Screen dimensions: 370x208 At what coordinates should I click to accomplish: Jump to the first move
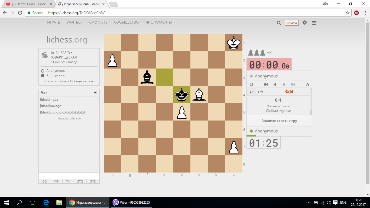266,84
